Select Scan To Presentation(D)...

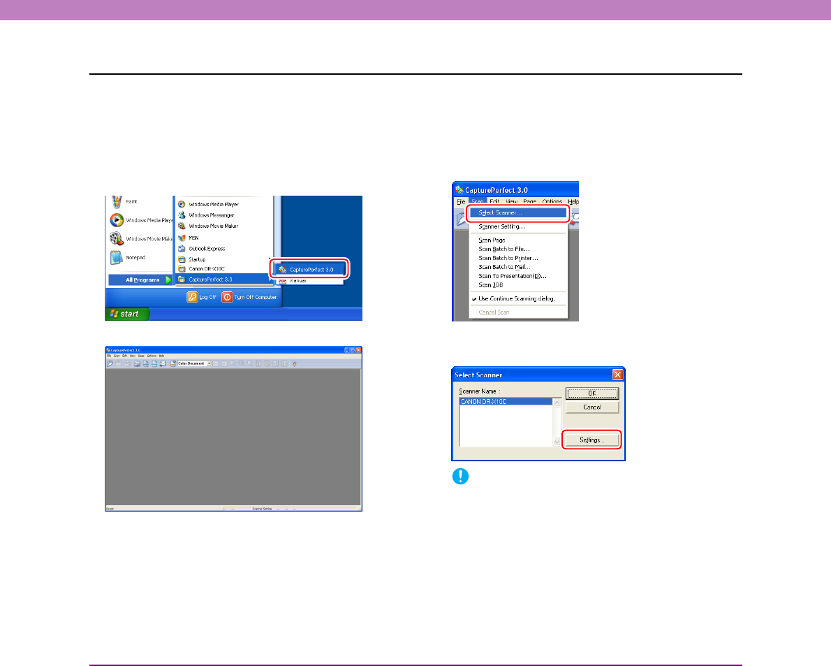[517, 276]
